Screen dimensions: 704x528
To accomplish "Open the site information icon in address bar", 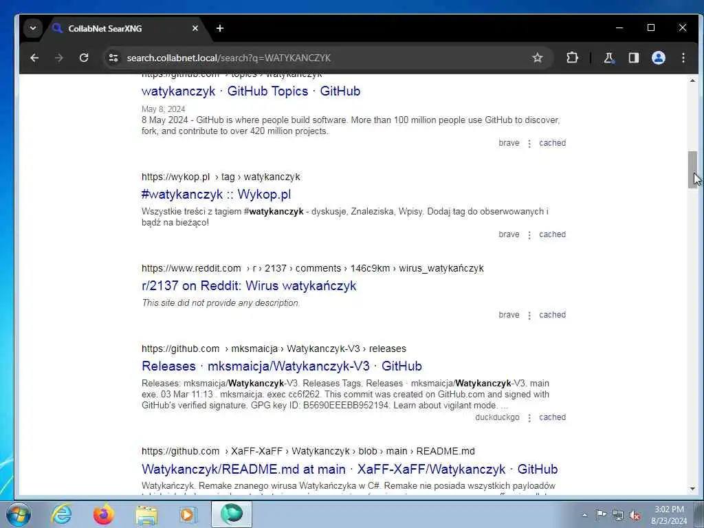I will click(x=113, y=58).
